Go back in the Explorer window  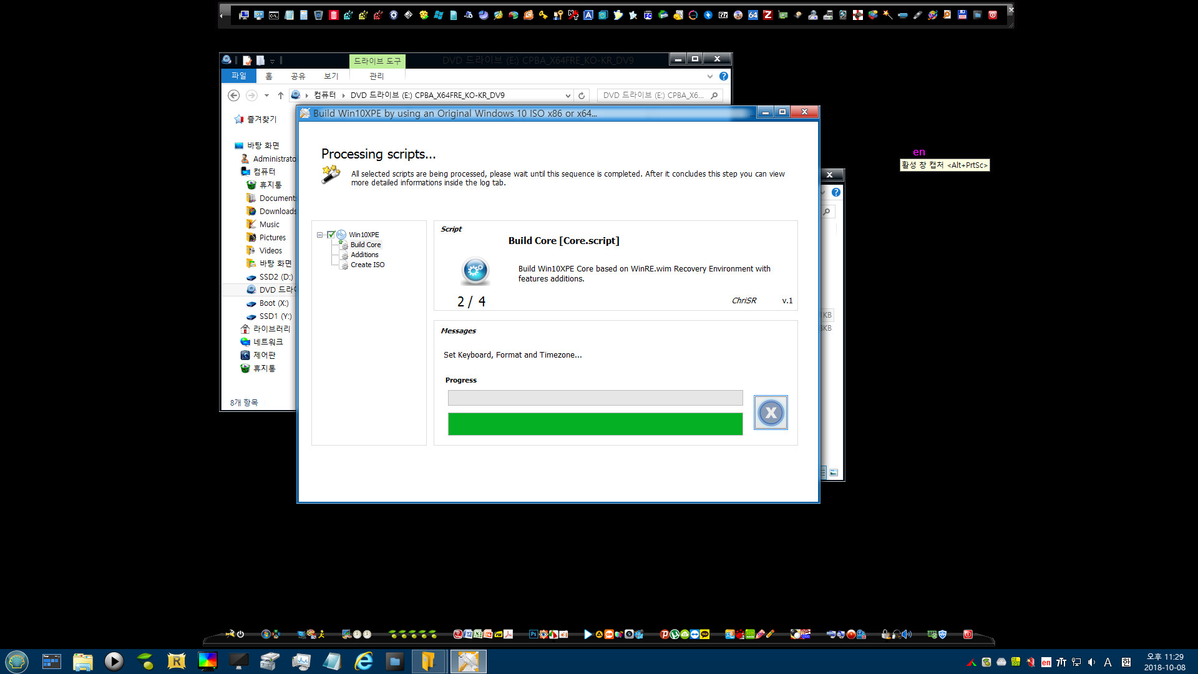233,95
